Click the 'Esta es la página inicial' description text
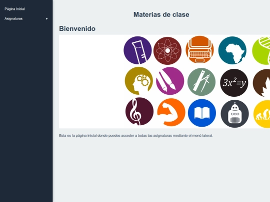270x202 pixels. coord(136,136)
